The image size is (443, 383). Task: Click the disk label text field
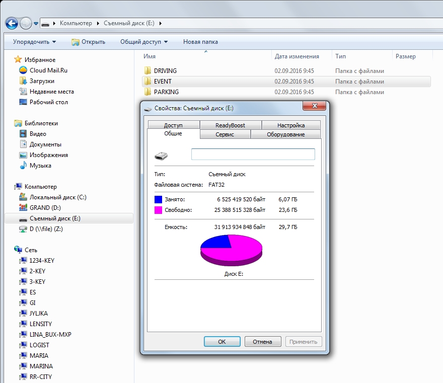[x=253, y=155]
